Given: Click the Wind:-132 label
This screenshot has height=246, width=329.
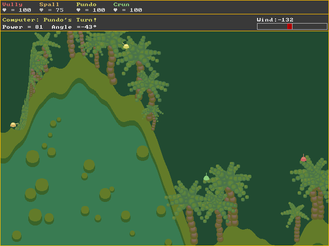Looking at the screenshot, I should coord(275,19).
